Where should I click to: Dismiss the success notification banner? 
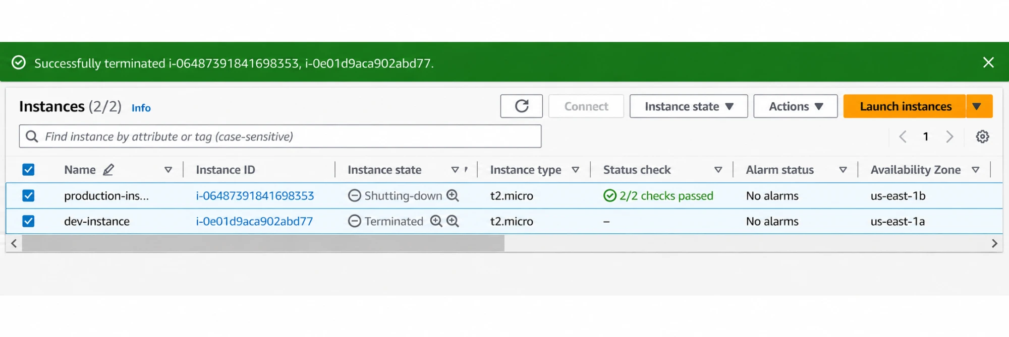point(988,62)
